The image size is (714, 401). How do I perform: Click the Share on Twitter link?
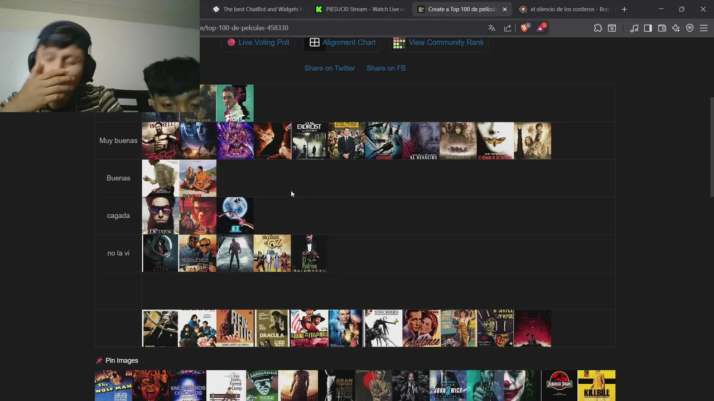click(x=330, y=68)
